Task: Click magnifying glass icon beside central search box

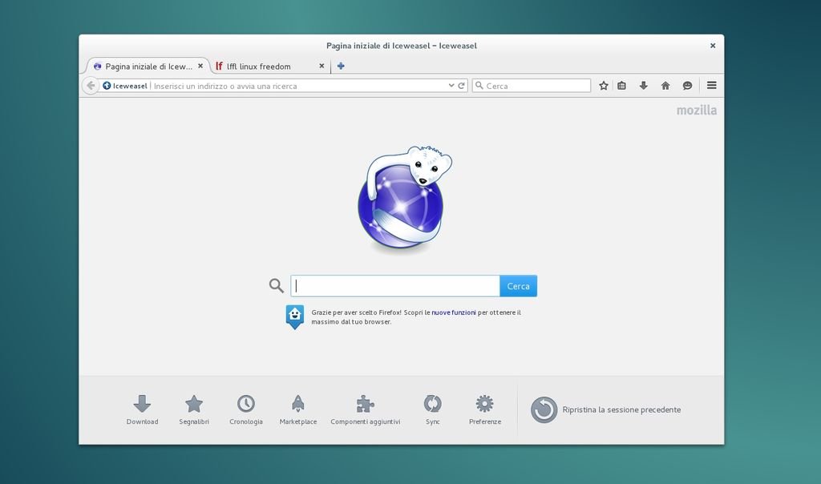Action: click(x=277, y=285)
